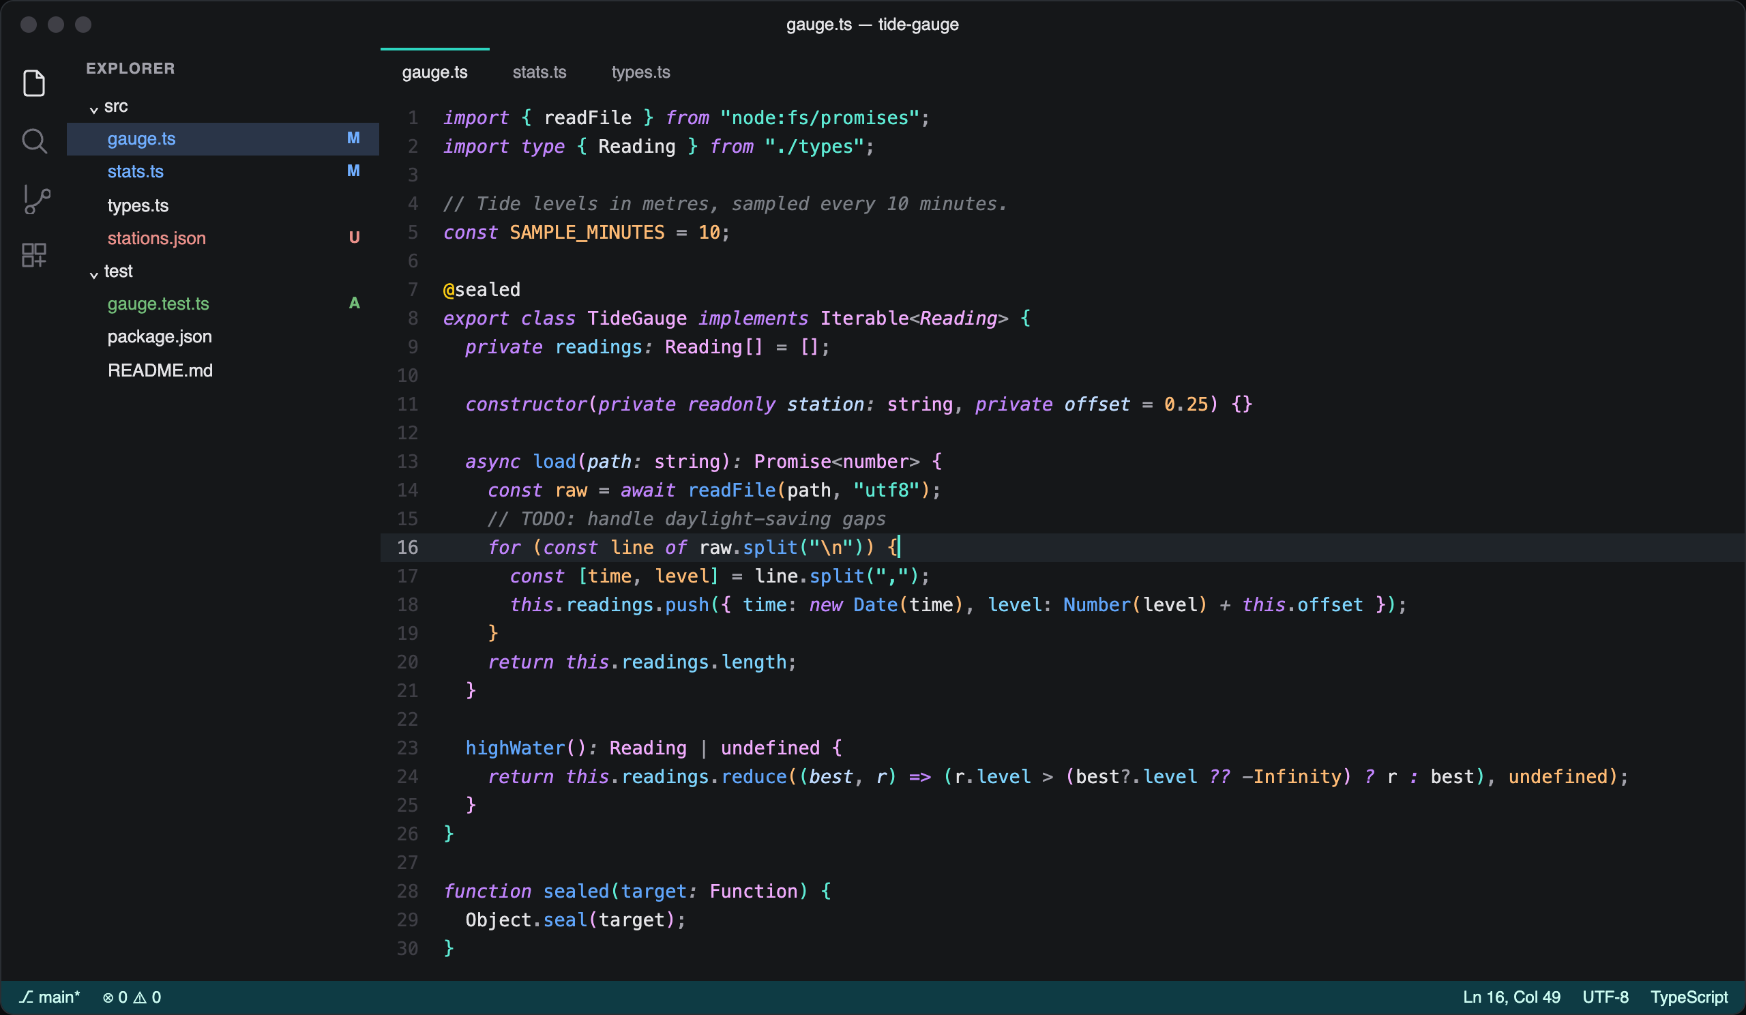Click the highWater method name
The image size is (1746, 1015).
(x=515, y=748)
